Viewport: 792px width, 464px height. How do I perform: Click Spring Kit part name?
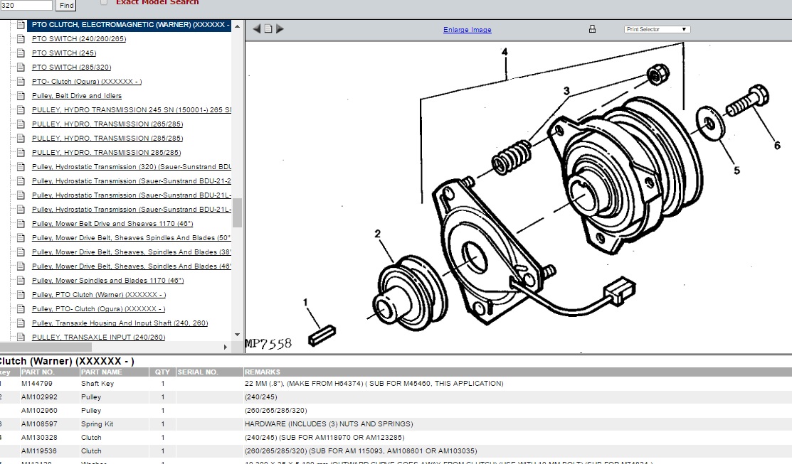pos(97,424)
